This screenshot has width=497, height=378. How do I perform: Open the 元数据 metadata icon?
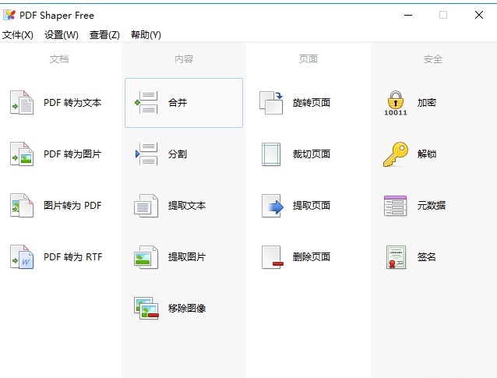pos(395,206)
